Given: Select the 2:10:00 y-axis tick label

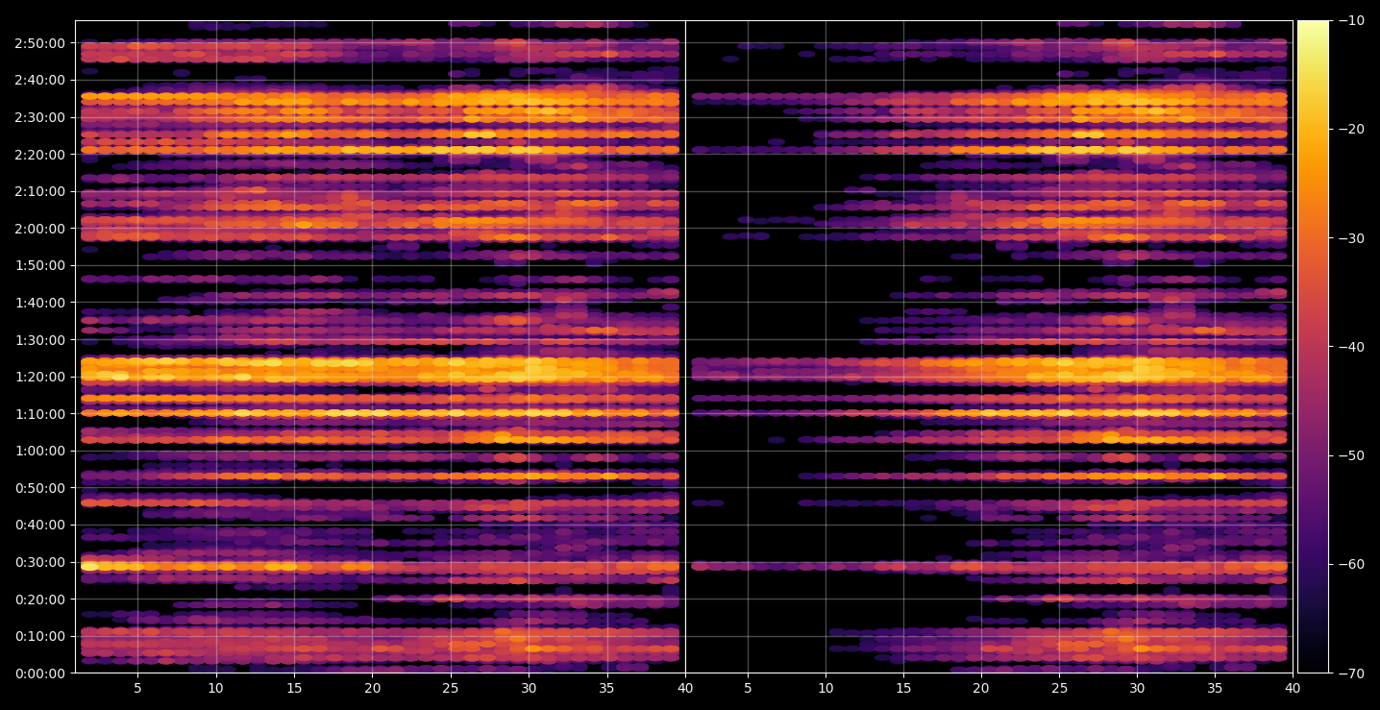Looking at the screenshot, I should tap(39, 191).
